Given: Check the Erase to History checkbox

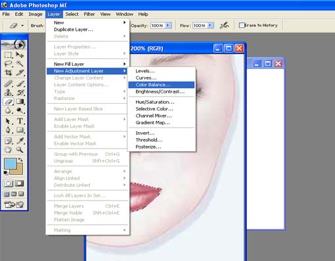Looking at the screenshot, I should pos(242,26).
